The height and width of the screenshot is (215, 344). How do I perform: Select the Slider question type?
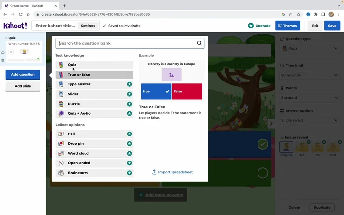coord(94,94)
